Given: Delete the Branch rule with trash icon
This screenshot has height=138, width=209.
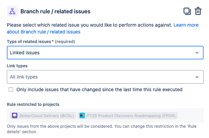Looking at the screenshot, I should [x=198, y=11].
